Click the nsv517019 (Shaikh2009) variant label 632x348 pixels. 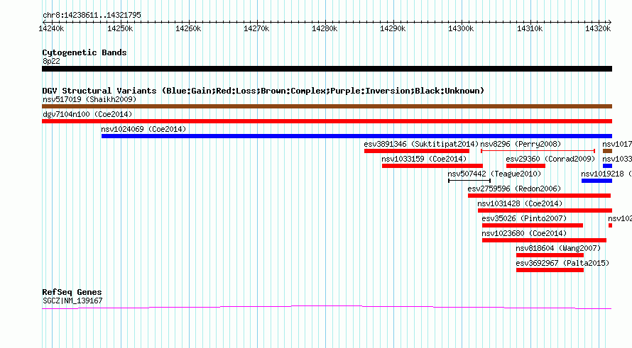[89, 99]
